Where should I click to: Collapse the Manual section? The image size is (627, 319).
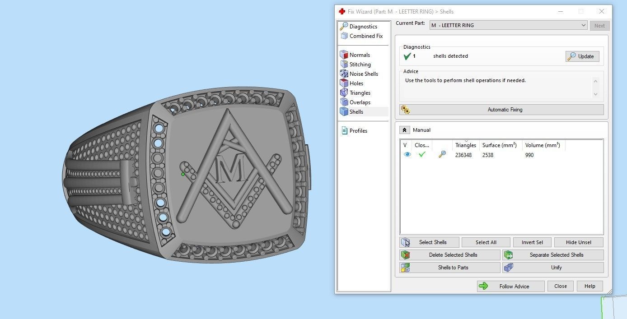[405, 130]
